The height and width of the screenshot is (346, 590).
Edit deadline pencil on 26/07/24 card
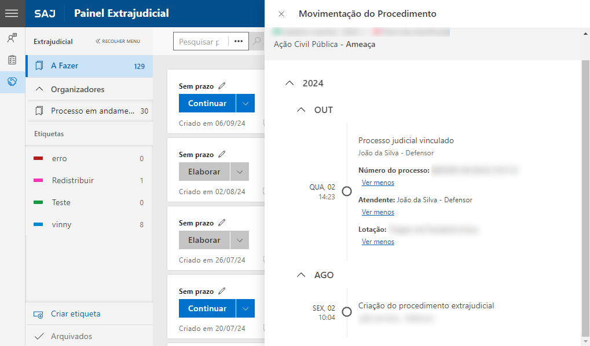[222, 223]
